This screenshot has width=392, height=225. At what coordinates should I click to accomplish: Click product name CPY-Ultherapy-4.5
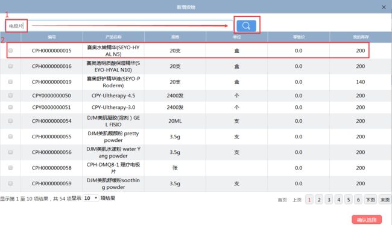pyautogui.click(x=113, y=96)
